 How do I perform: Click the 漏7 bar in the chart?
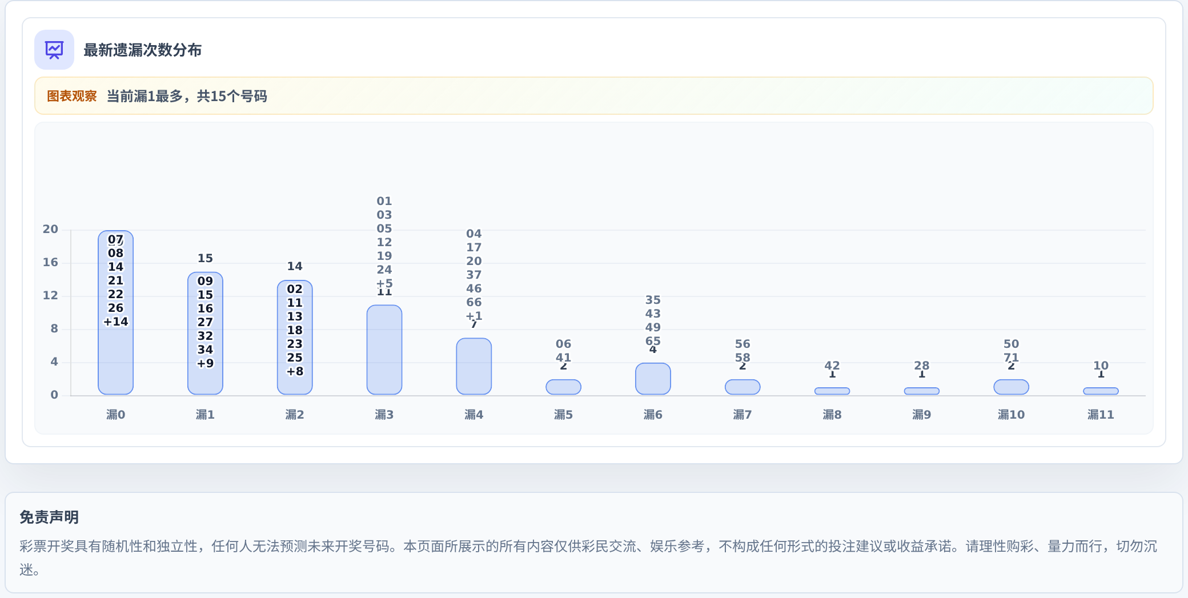(x=742, y=387)
